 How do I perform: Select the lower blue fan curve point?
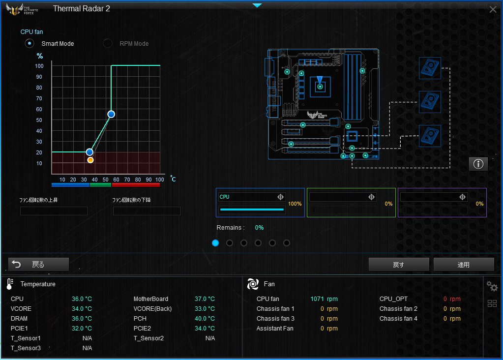(89, 152)
